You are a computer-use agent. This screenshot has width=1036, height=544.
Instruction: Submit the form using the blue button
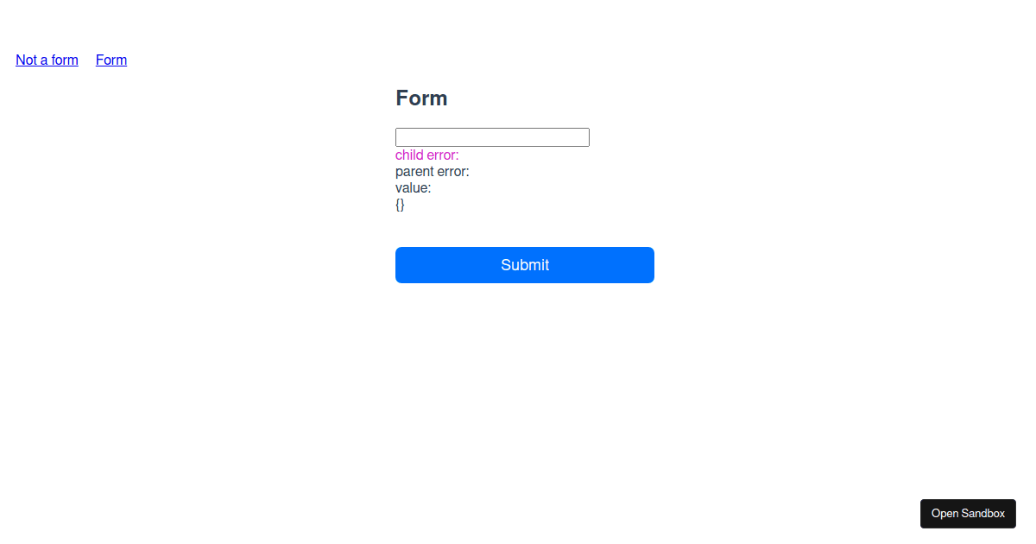click(x=524, y=265)
